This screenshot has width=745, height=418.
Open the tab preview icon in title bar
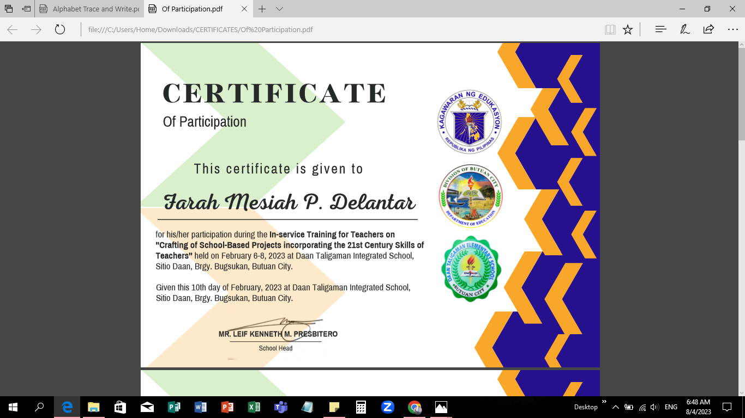tap(9, 9)
